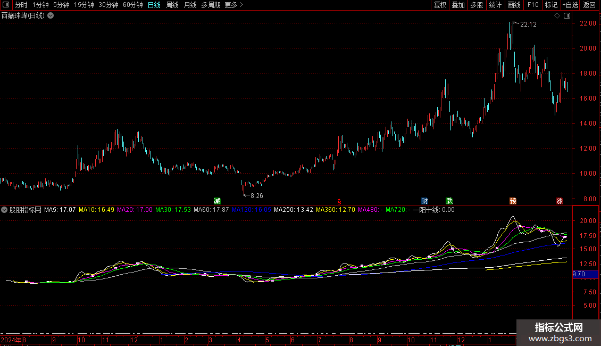Click the 叠加 overlay button
The height and width of the screenshot is (346, 601).
click(458, 5)
